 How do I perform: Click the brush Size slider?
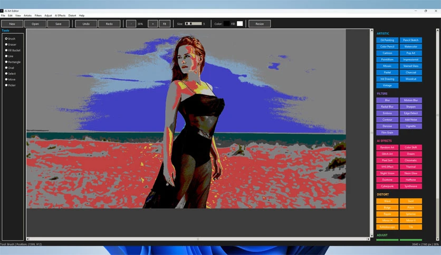(x=193, y=24)
